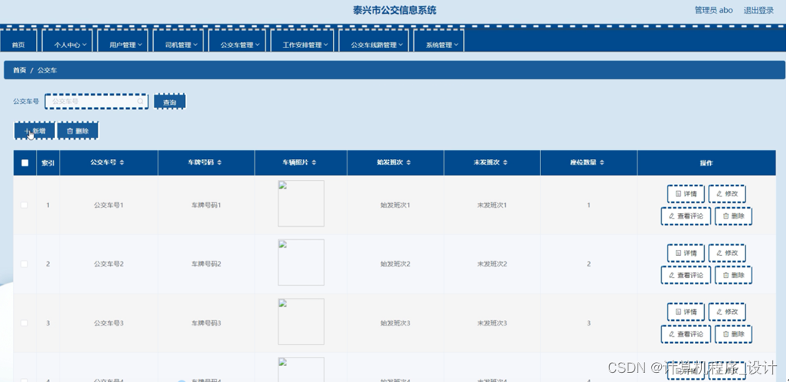Click page title 泰兴市公交信息系统
789x382 pixels.
point(395,10)
